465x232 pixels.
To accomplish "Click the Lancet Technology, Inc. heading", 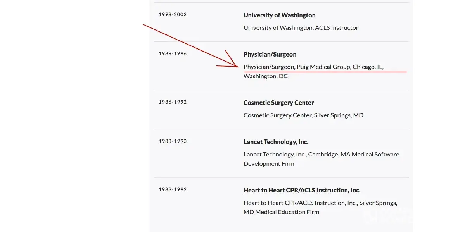I will (276, 142).
